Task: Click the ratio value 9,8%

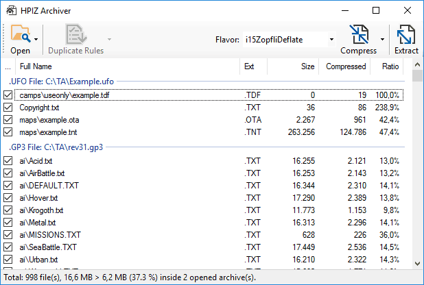Action: pyautogui.click(x=391, y=210)
